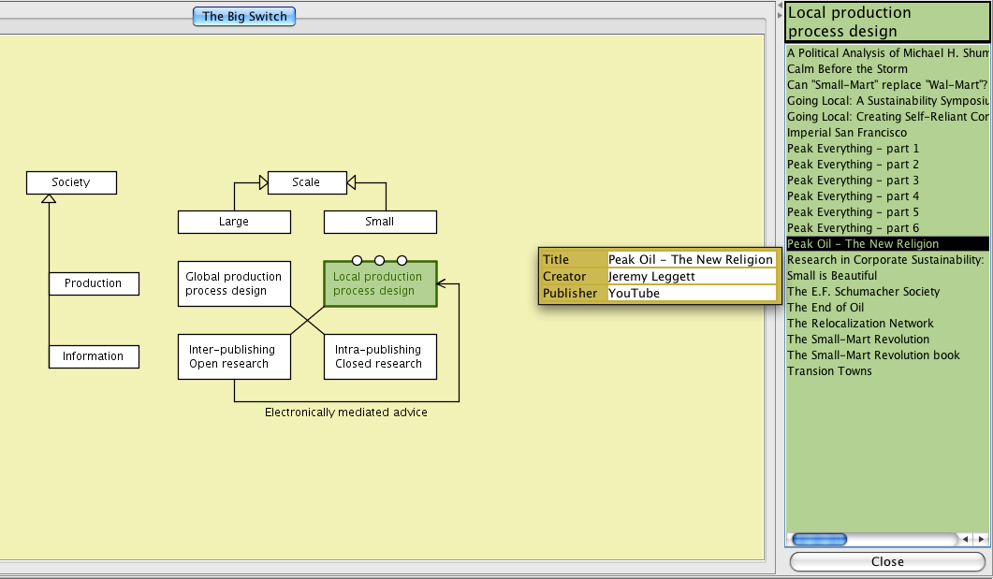This screenshot has width=993, height=579.
Task: Click the Electronically mediated advice label
Action: click(346, 413)
